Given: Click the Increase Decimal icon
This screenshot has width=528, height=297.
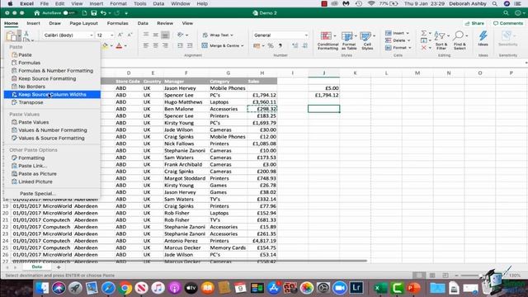Looking at the screenshot, I should (x=295, y=46).
